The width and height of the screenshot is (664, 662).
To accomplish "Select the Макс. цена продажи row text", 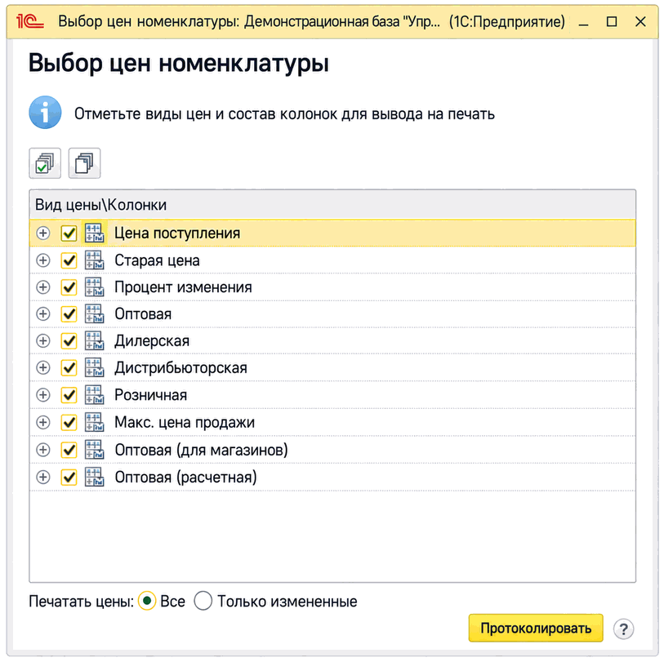I will (185, 423).
